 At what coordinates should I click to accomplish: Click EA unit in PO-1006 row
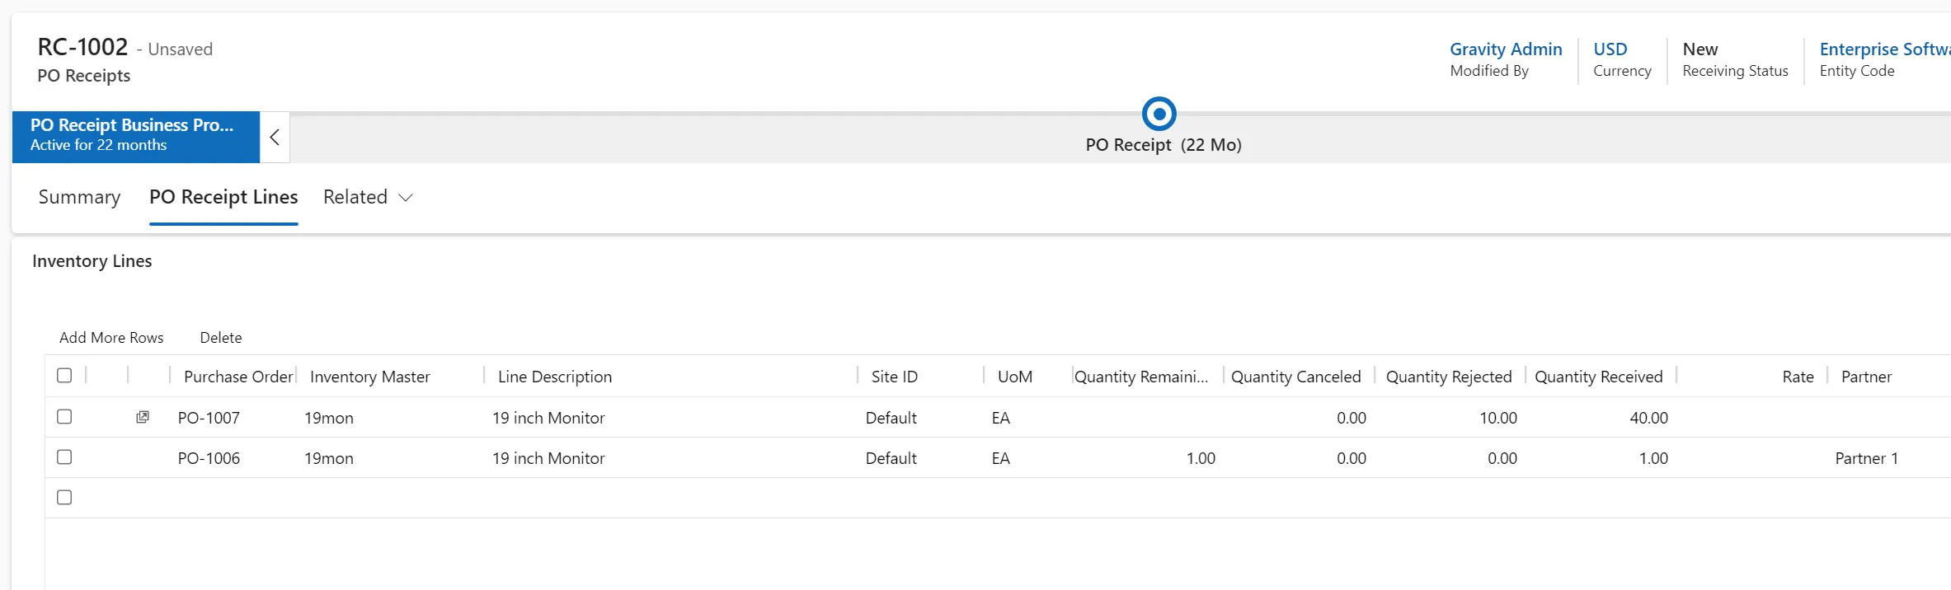tap(1001, 458)
